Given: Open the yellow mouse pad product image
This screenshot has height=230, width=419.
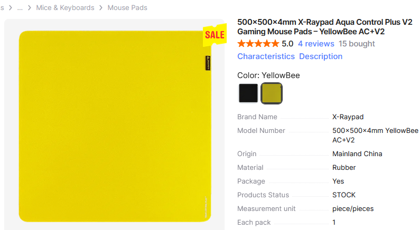Looking at the screenshot, I should coord(115,126).
